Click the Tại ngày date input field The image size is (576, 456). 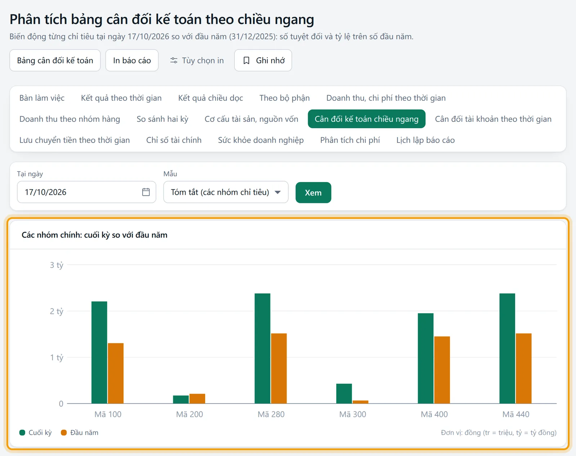[x=86, y=192]
